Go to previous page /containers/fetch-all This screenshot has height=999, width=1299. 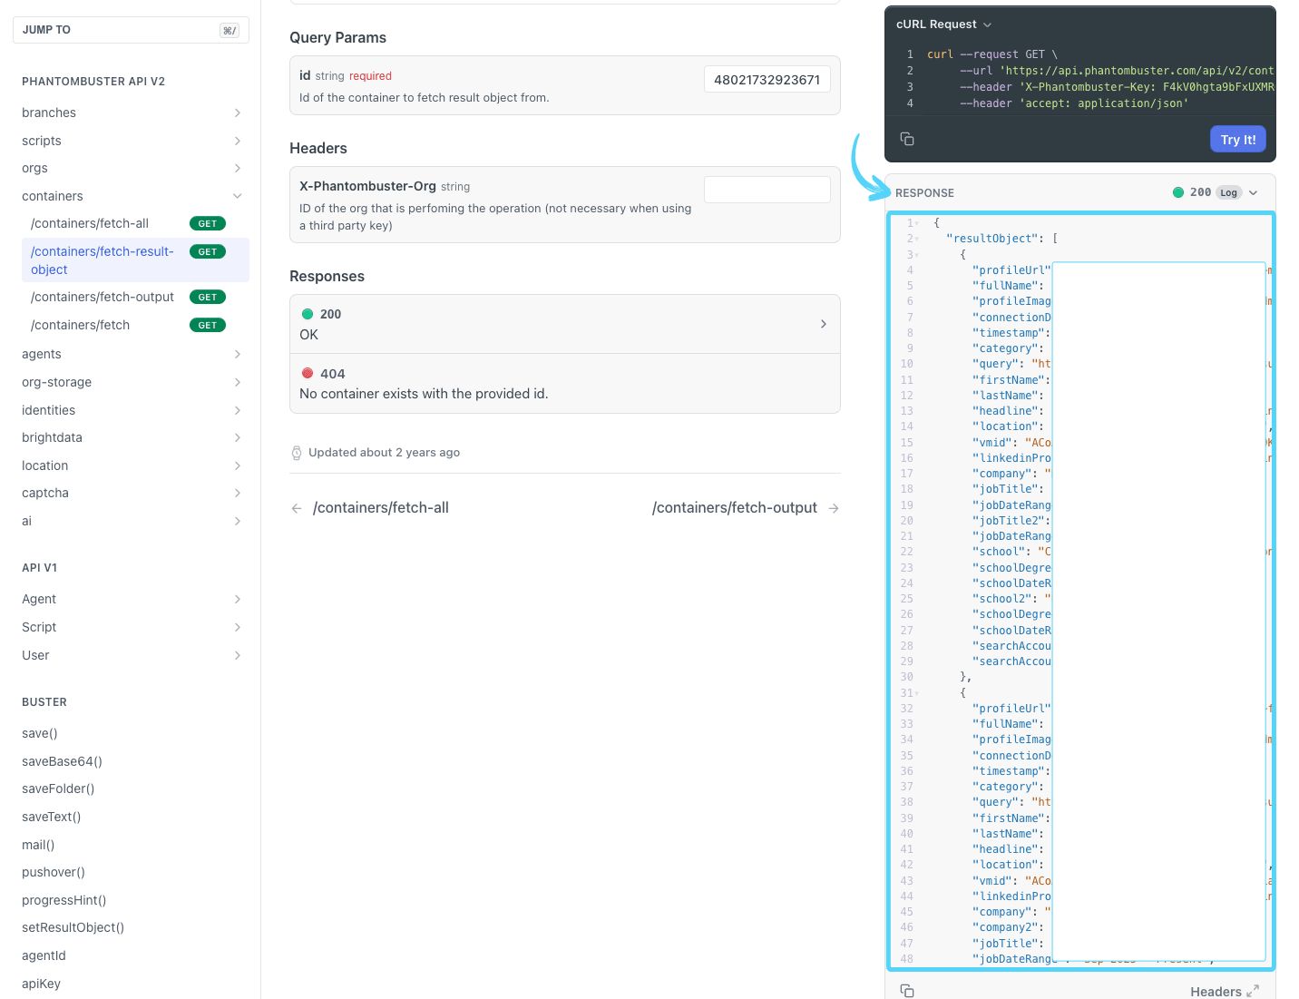[370, 508]
